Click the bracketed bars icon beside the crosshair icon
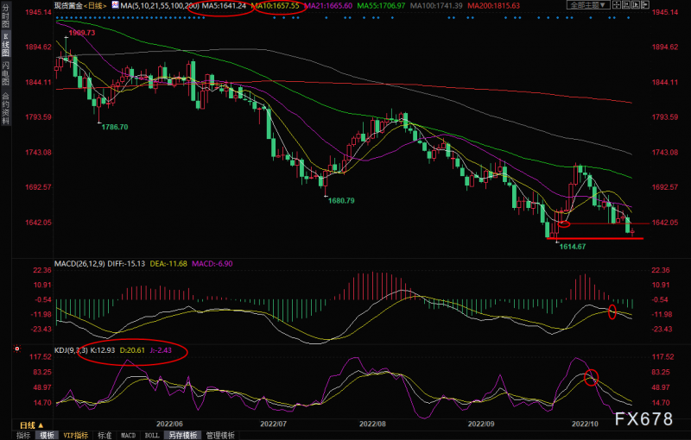Screen dimensions: 691x440 626,5
